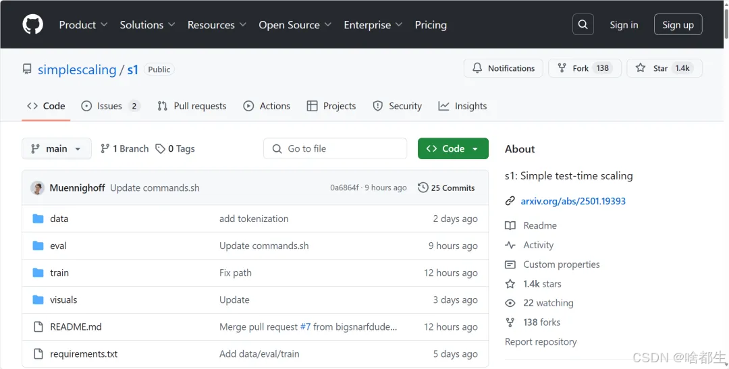Expand the green Code dropdown button

[453, 148]
